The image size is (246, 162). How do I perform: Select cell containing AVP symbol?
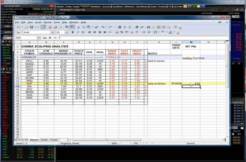tap(29, 84)
